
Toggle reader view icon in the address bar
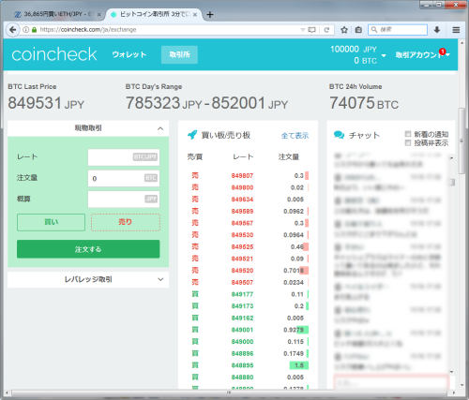pos(311,30)
